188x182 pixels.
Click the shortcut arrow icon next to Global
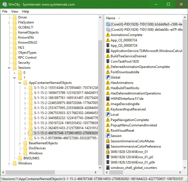pos(108,77)
